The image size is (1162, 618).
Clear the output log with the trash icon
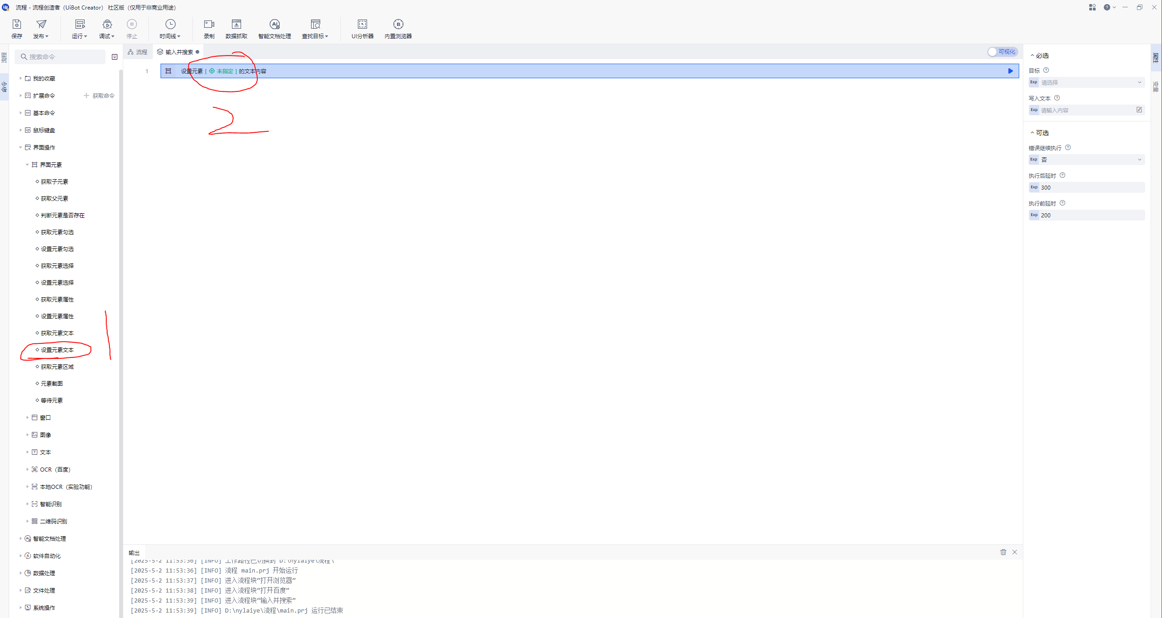tap(1003, 552)
